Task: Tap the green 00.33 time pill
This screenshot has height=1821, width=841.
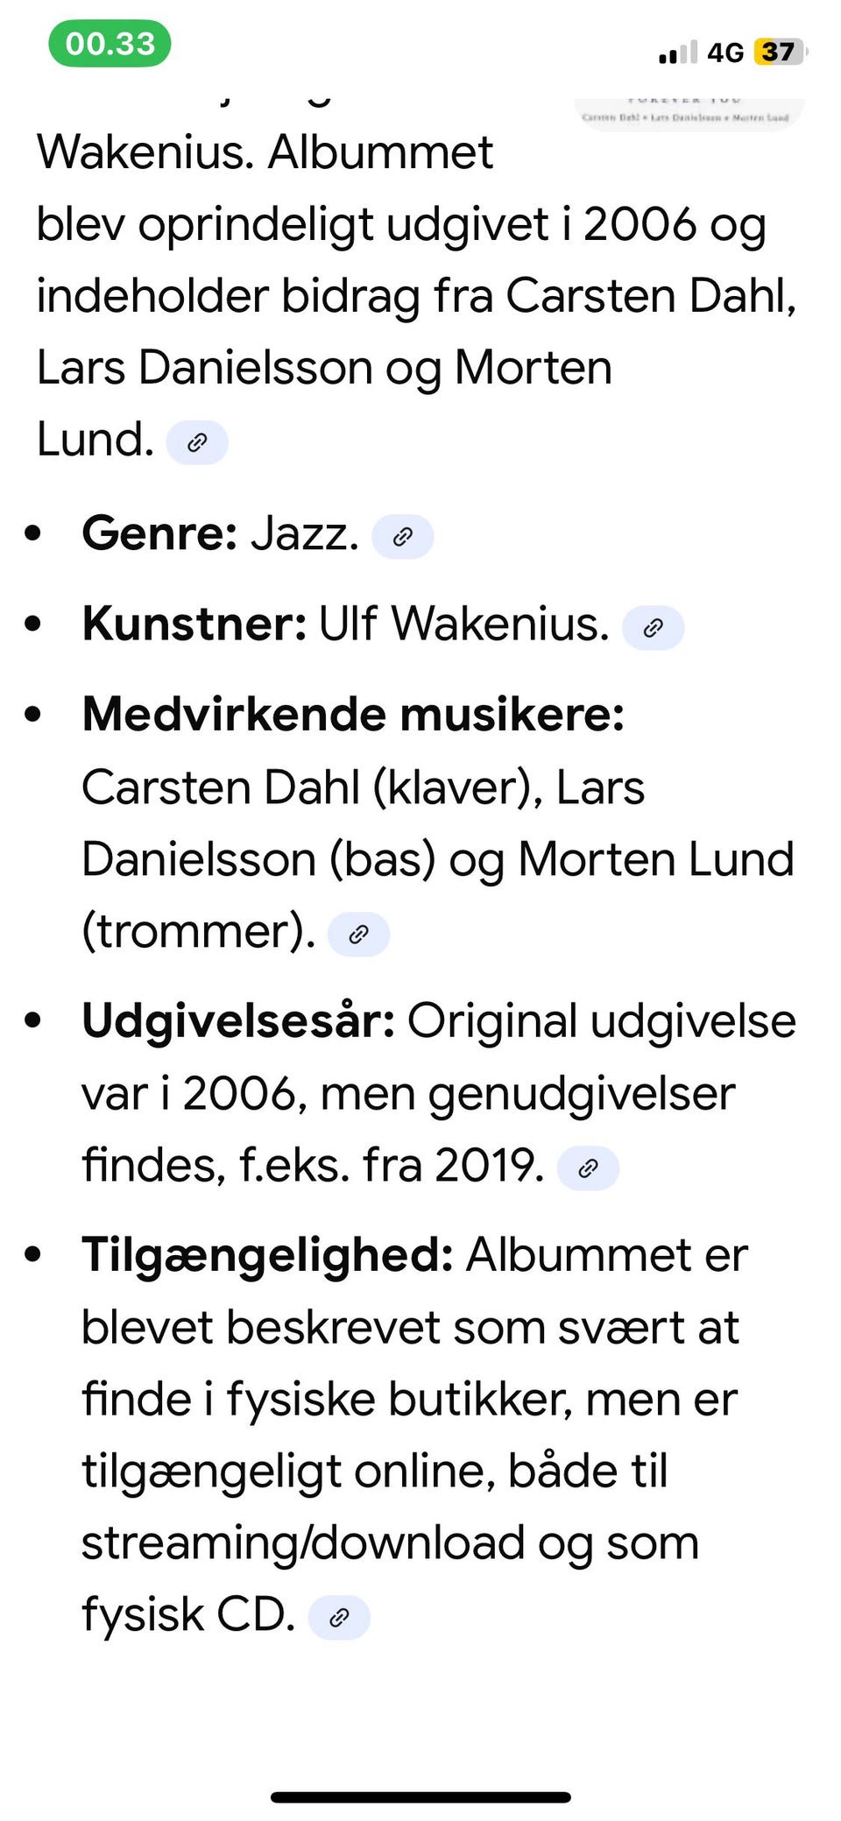Action: point(110,44)
